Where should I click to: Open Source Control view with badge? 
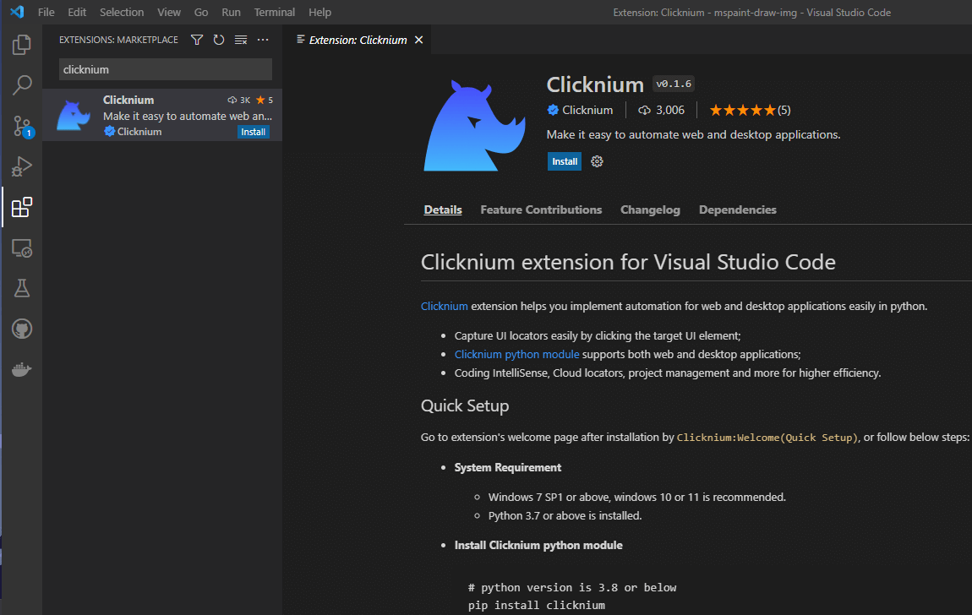click(22, 127)
